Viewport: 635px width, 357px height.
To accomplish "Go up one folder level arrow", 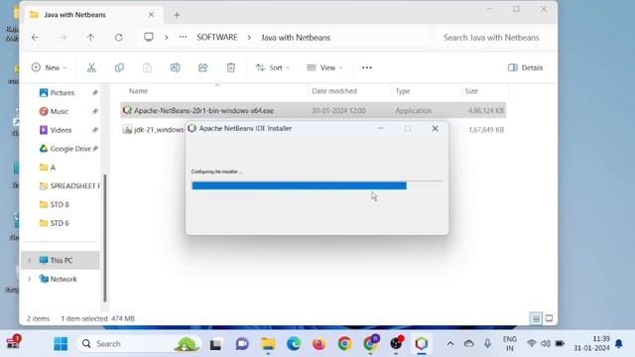I will pyautogui.click(x=90, y=38).
